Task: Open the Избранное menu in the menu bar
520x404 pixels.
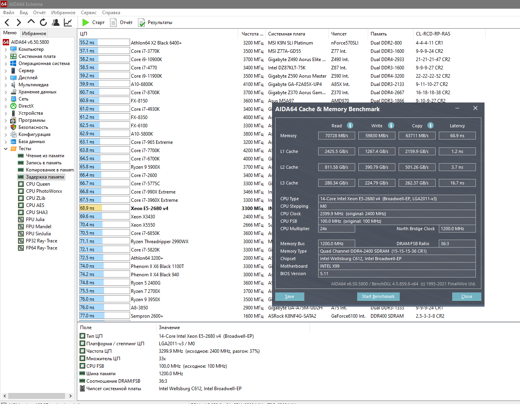Action: tap(63, 13)
